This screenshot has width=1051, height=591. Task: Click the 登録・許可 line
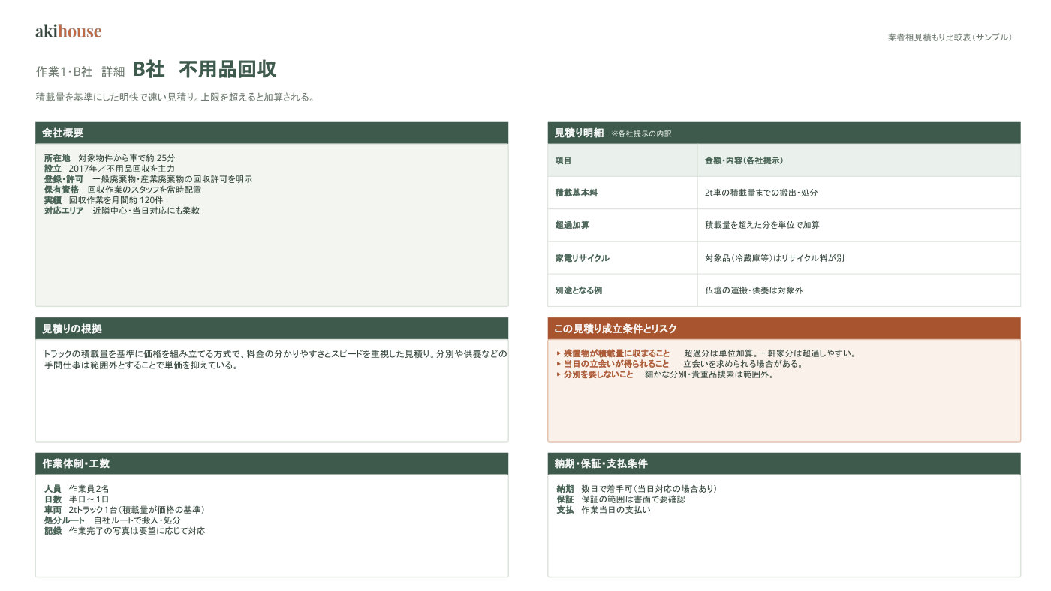click(148, 179)
